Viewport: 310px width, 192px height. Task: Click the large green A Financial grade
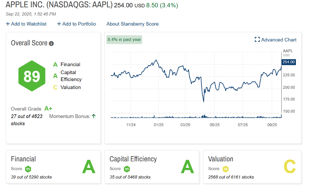tap(89, 167)
